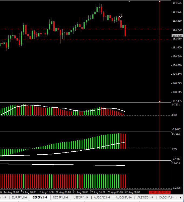
Task: Click the 14 Aug 00:00 time label
Action: pyautogui.click(x=11, y=192)
